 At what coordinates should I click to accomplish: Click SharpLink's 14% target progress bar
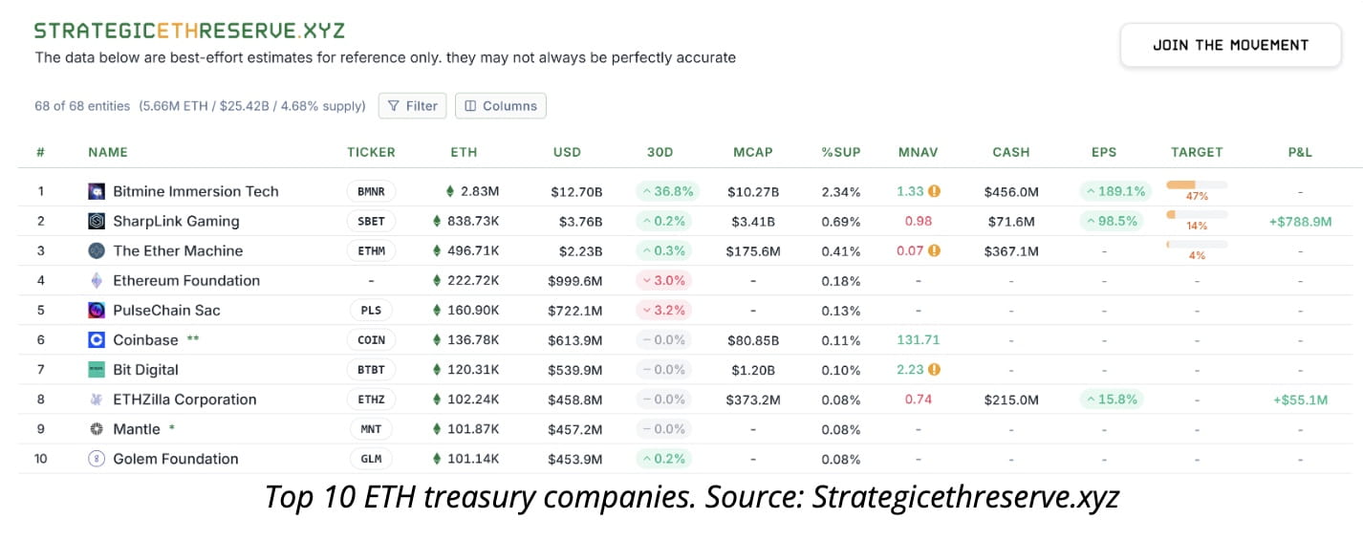pyautogui.click(x=1197, y=214)
